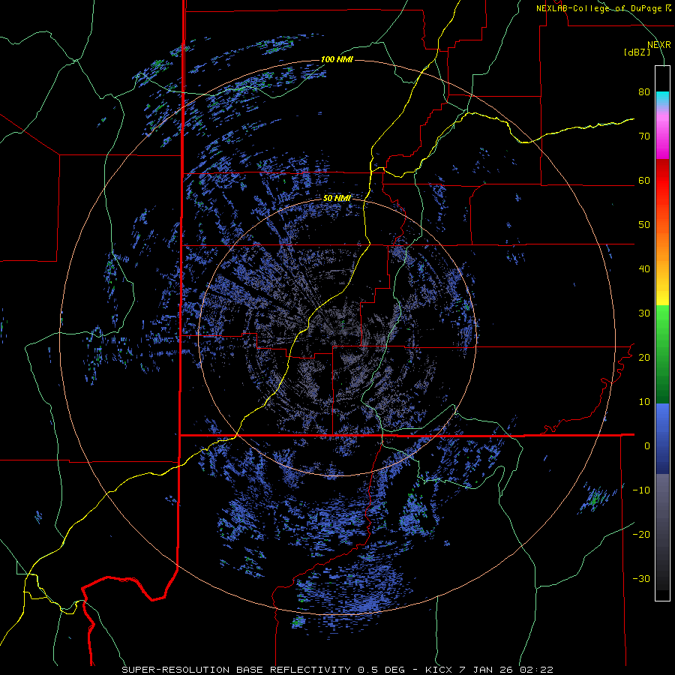
Task: Click the NEXR label above the color scale
Action: pyautogui.click(x=658, y=45)
